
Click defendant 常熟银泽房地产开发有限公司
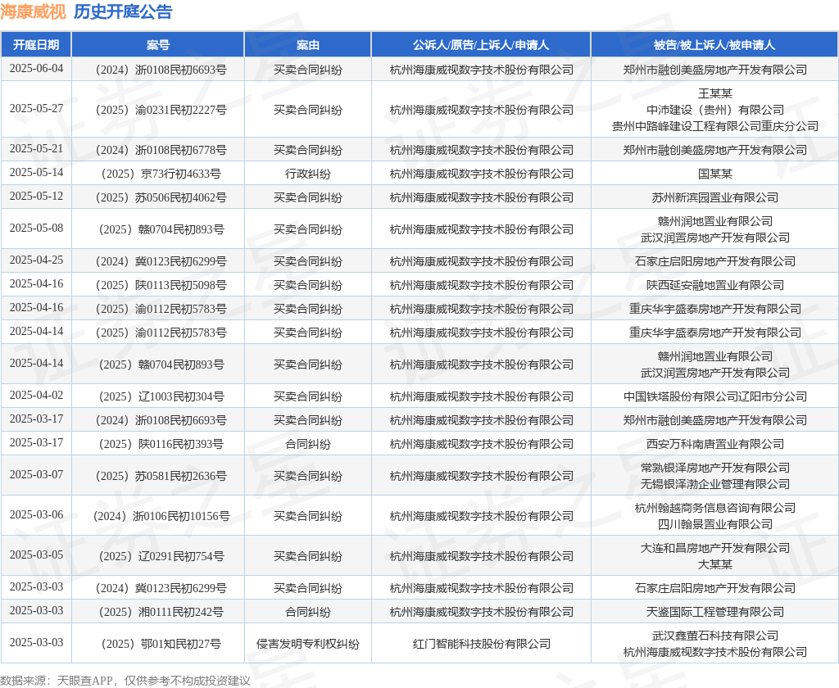[x=714, y=468]
